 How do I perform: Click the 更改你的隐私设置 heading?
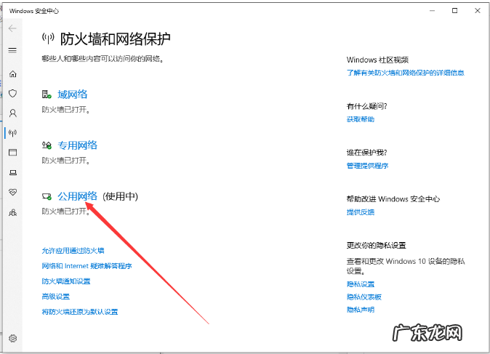coord(376,246)
